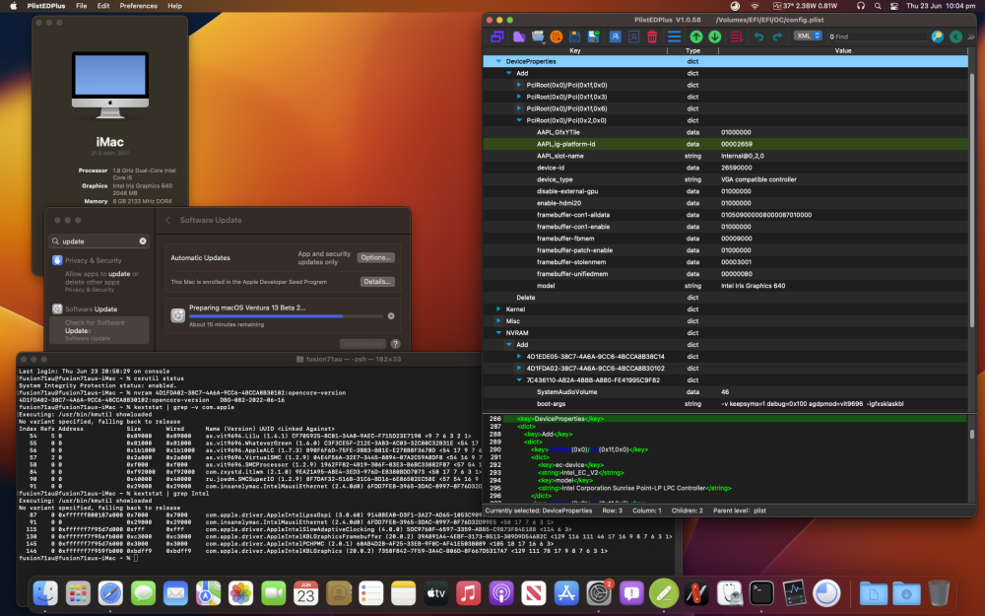Screen dimensions: 985x616
Task: Delete selected item with red trash icon
Action: [652, 36]
